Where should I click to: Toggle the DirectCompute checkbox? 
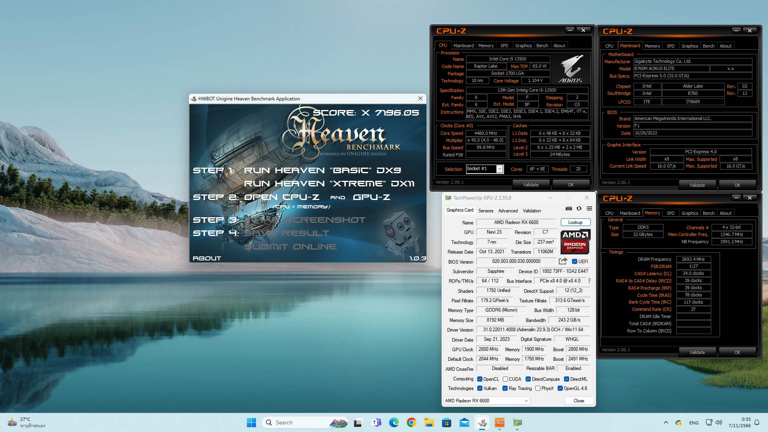[528, 379]
